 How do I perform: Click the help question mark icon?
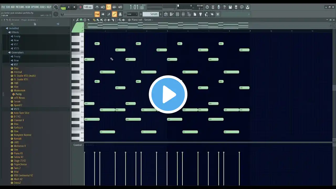coord(224,7)
